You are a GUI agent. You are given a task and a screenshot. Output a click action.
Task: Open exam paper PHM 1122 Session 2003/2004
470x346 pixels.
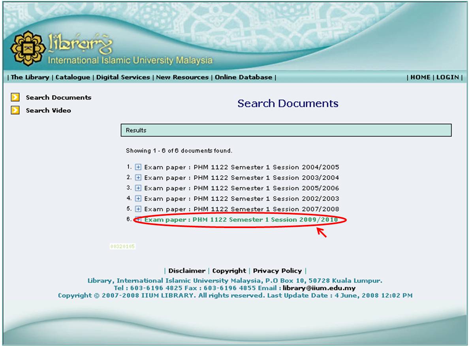point(242,178)
